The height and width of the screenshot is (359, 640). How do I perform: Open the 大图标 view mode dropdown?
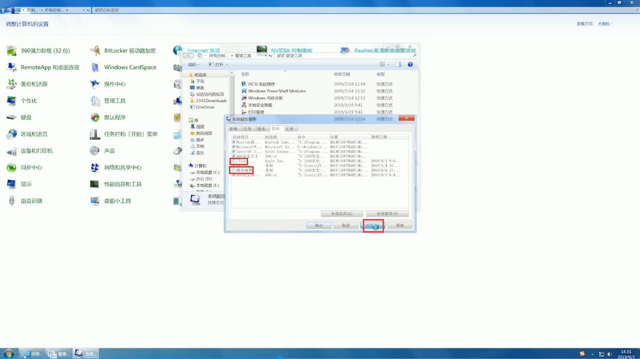click(605, 24)
